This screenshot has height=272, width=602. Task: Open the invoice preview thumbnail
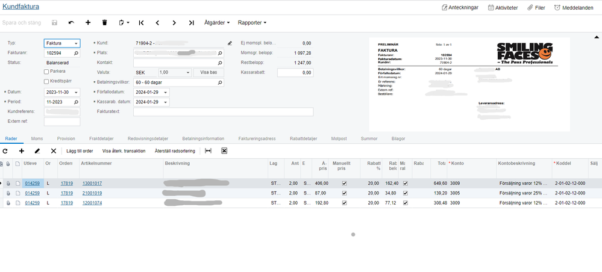click(x=469, y=84)
